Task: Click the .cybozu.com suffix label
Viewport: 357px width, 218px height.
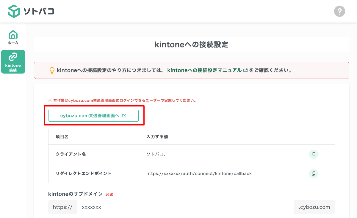Action: (314, 207)
